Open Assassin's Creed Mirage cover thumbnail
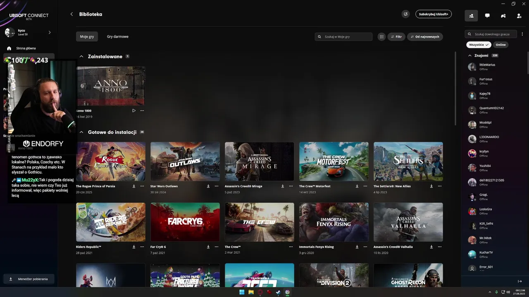The height and width of the screenshot is (297, 529). click(x=260, y=161)
